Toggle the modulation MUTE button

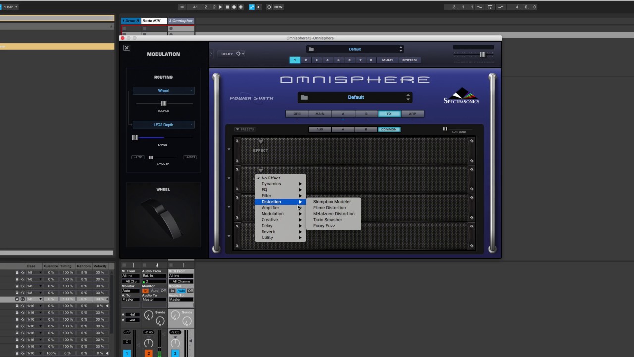[138, 157]
